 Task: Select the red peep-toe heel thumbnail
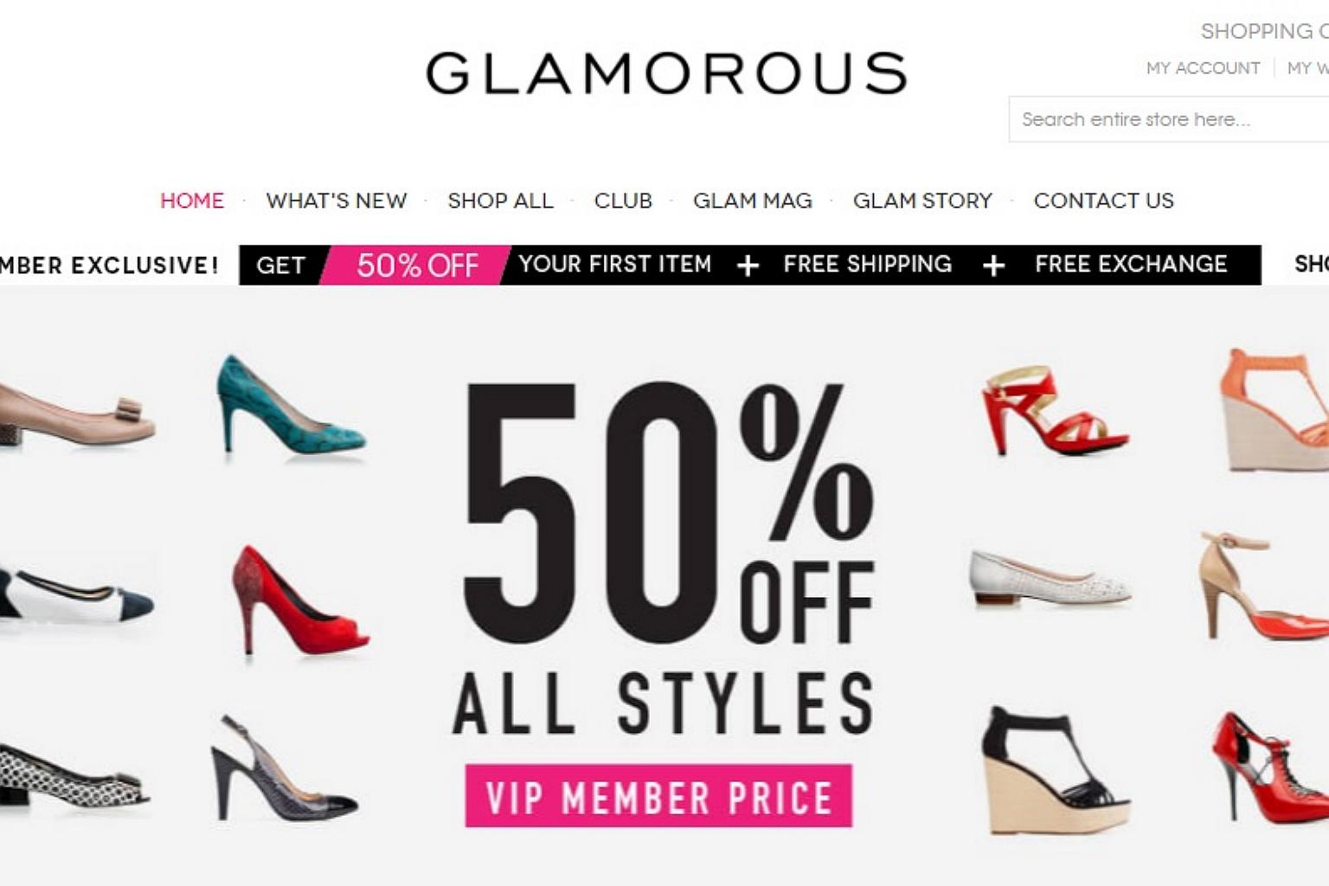300,600
